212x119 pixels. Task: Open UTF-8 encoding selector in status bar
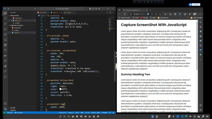tap(77, 113)
